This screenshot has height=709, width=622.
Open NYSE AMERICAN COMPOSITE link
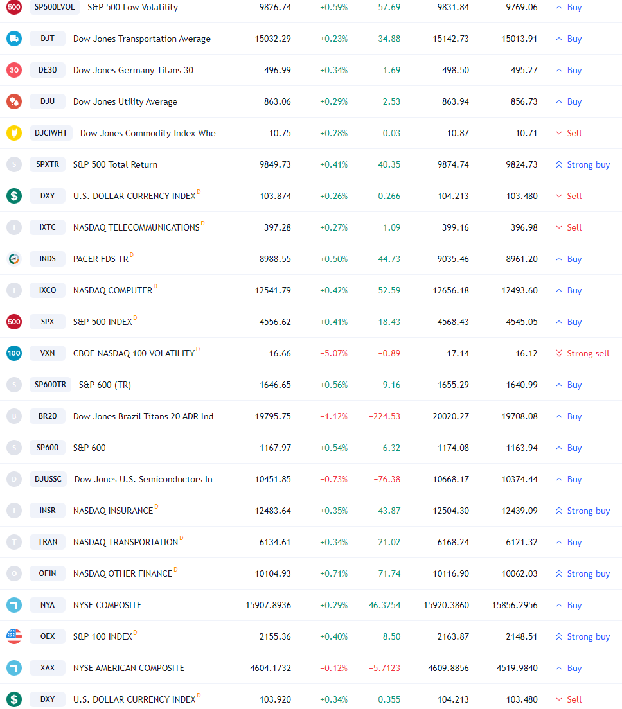(129, 668)
